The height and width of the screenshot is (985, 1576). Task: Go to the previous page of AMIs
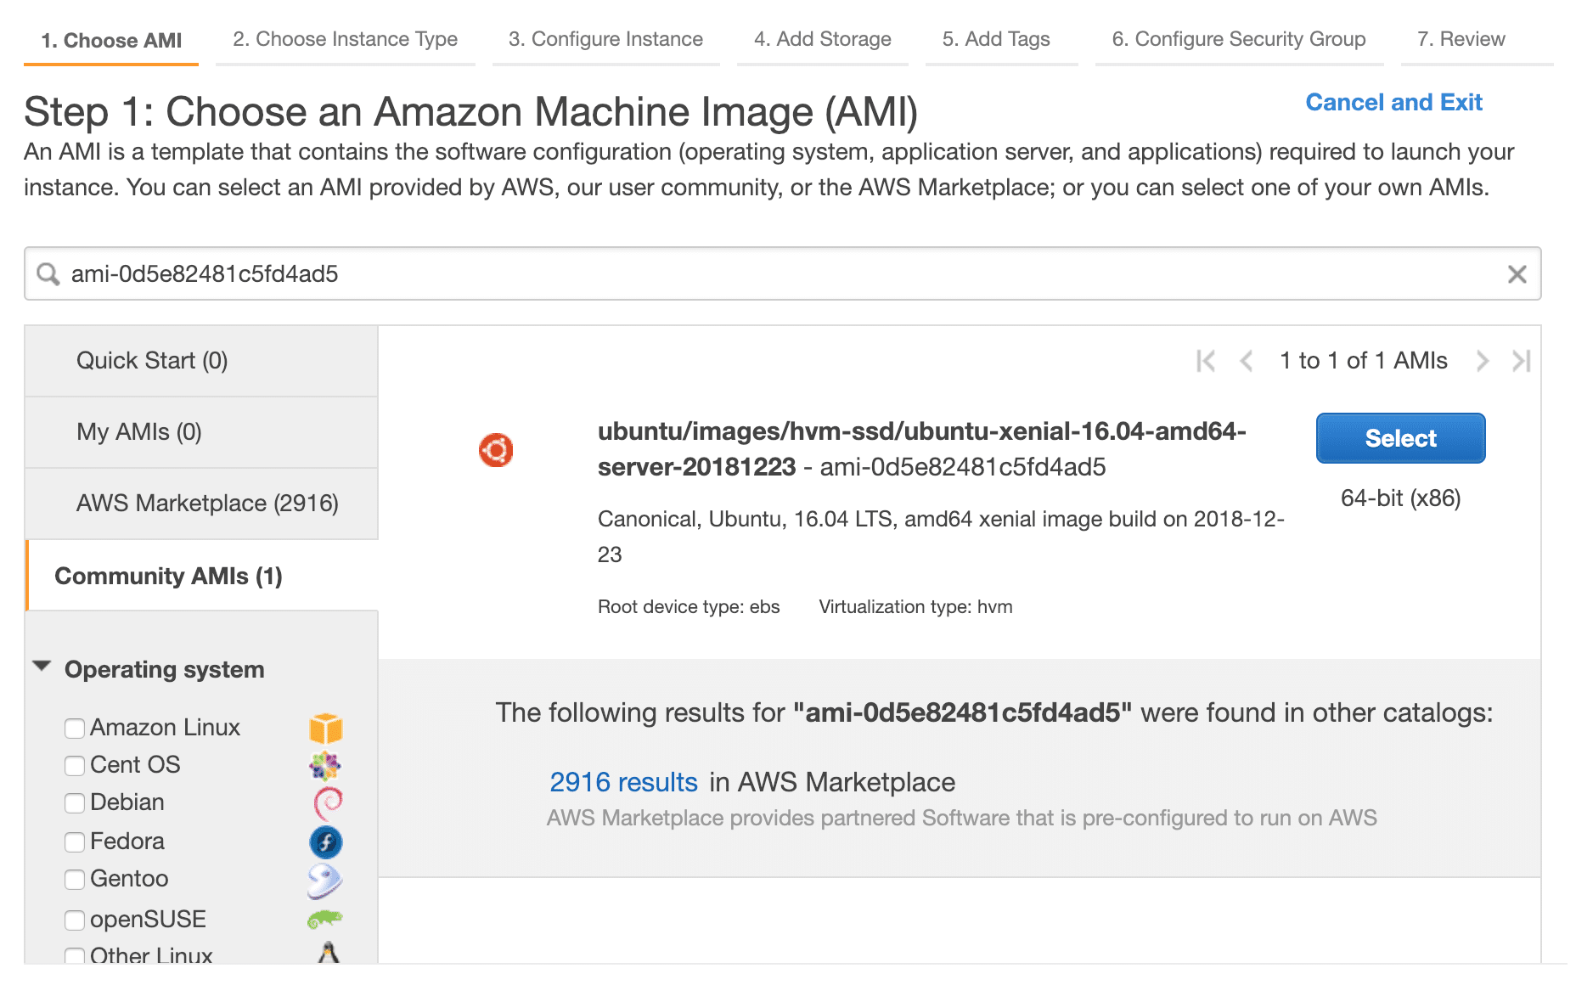click(x=1247, y=361)
